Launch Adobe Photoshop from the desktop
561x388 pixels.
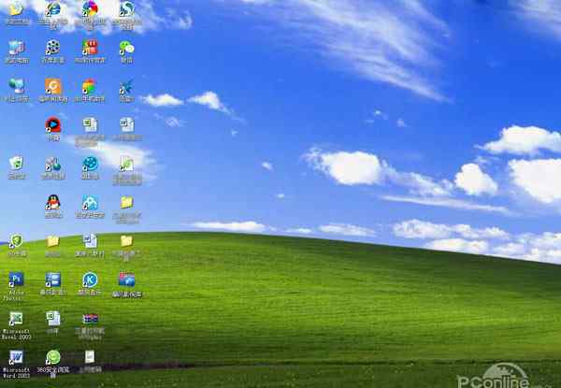coord(17,280)
